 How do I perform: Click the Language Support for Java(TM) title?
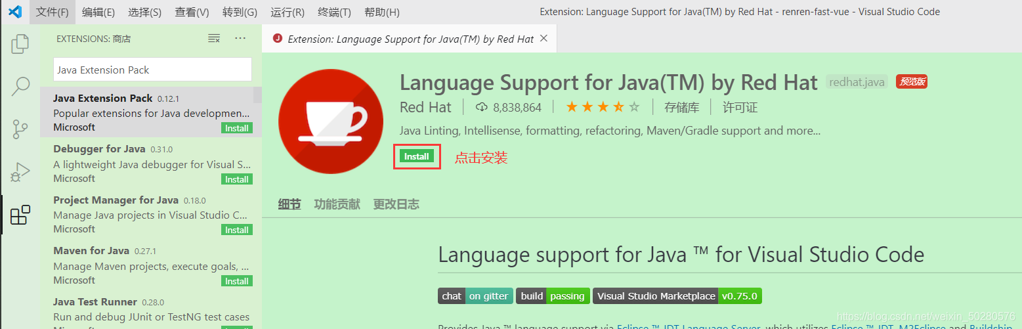click(x=608, y=83)
